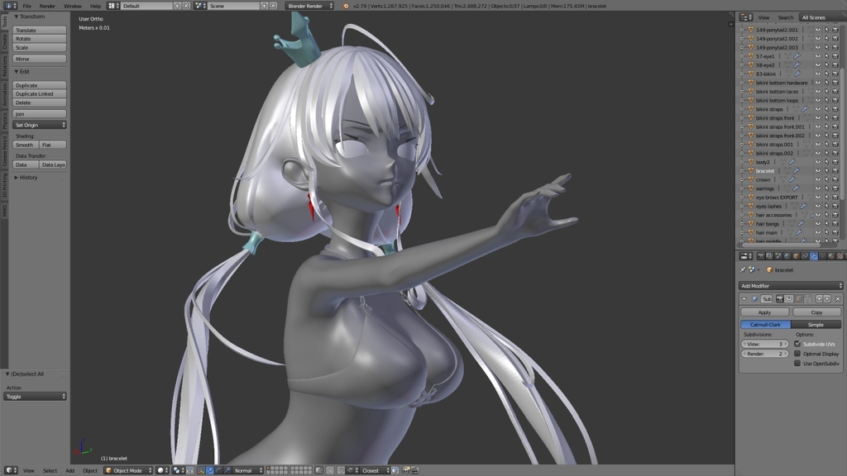847x476 pixels.
Task: Hide hair bangs via its outliner eye icon
Action: point(818,223)
